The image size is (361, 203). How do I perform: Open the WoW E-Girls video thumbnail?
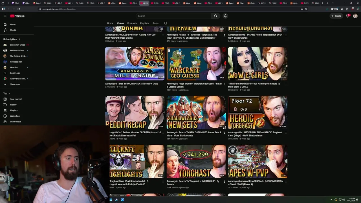pos(258,64)
